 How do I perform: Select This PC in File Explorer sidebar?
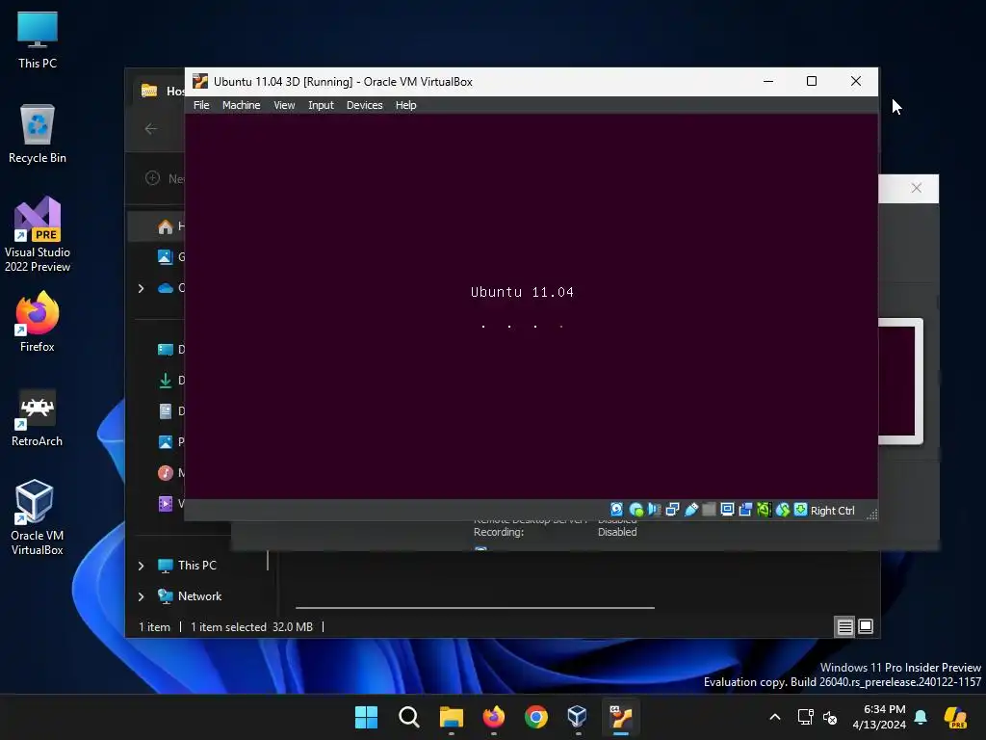(x=196, y=565)
